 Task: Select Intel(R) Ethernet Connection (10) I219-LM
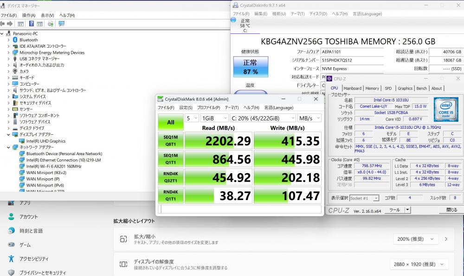coord(63,160)
